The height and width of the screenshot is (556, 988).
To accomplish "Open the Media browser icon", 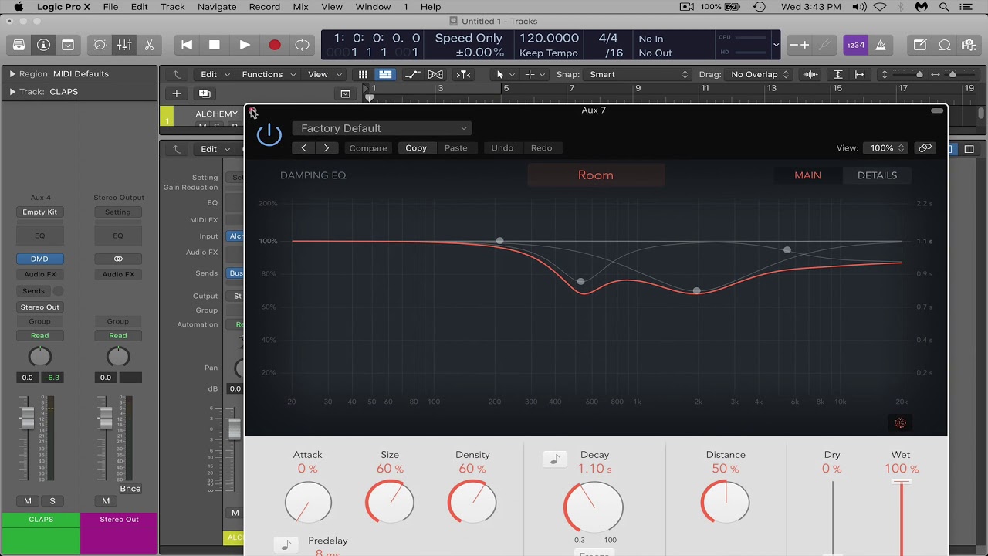I will click(x=969, y=45).
